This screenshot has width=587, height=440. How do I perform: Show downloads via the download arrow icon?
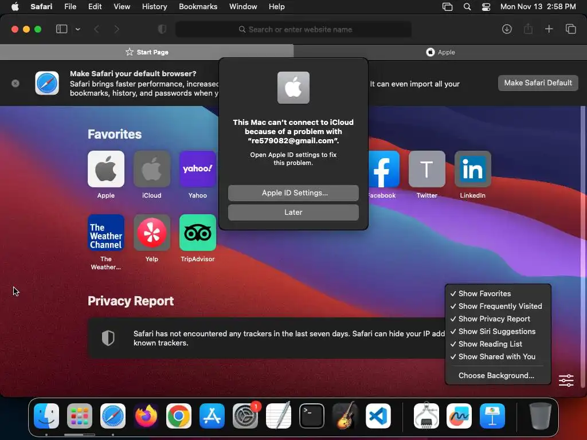[x=507, y=29]
